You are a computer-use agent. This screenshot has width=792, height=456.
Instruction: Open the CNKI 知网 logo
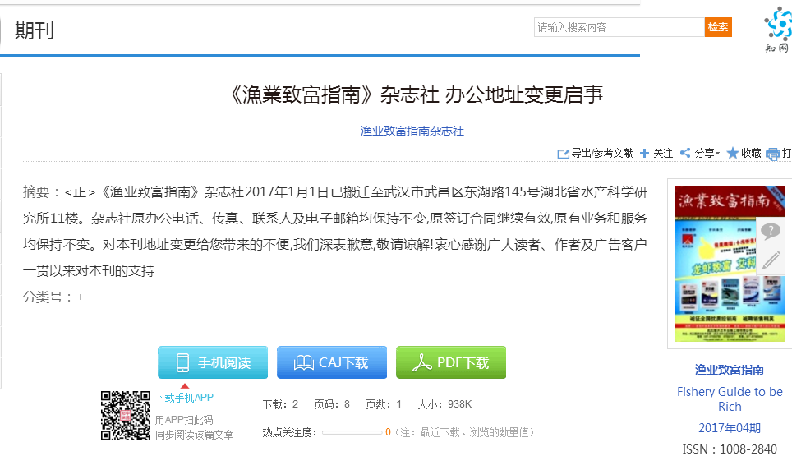[x=778, y=30]
